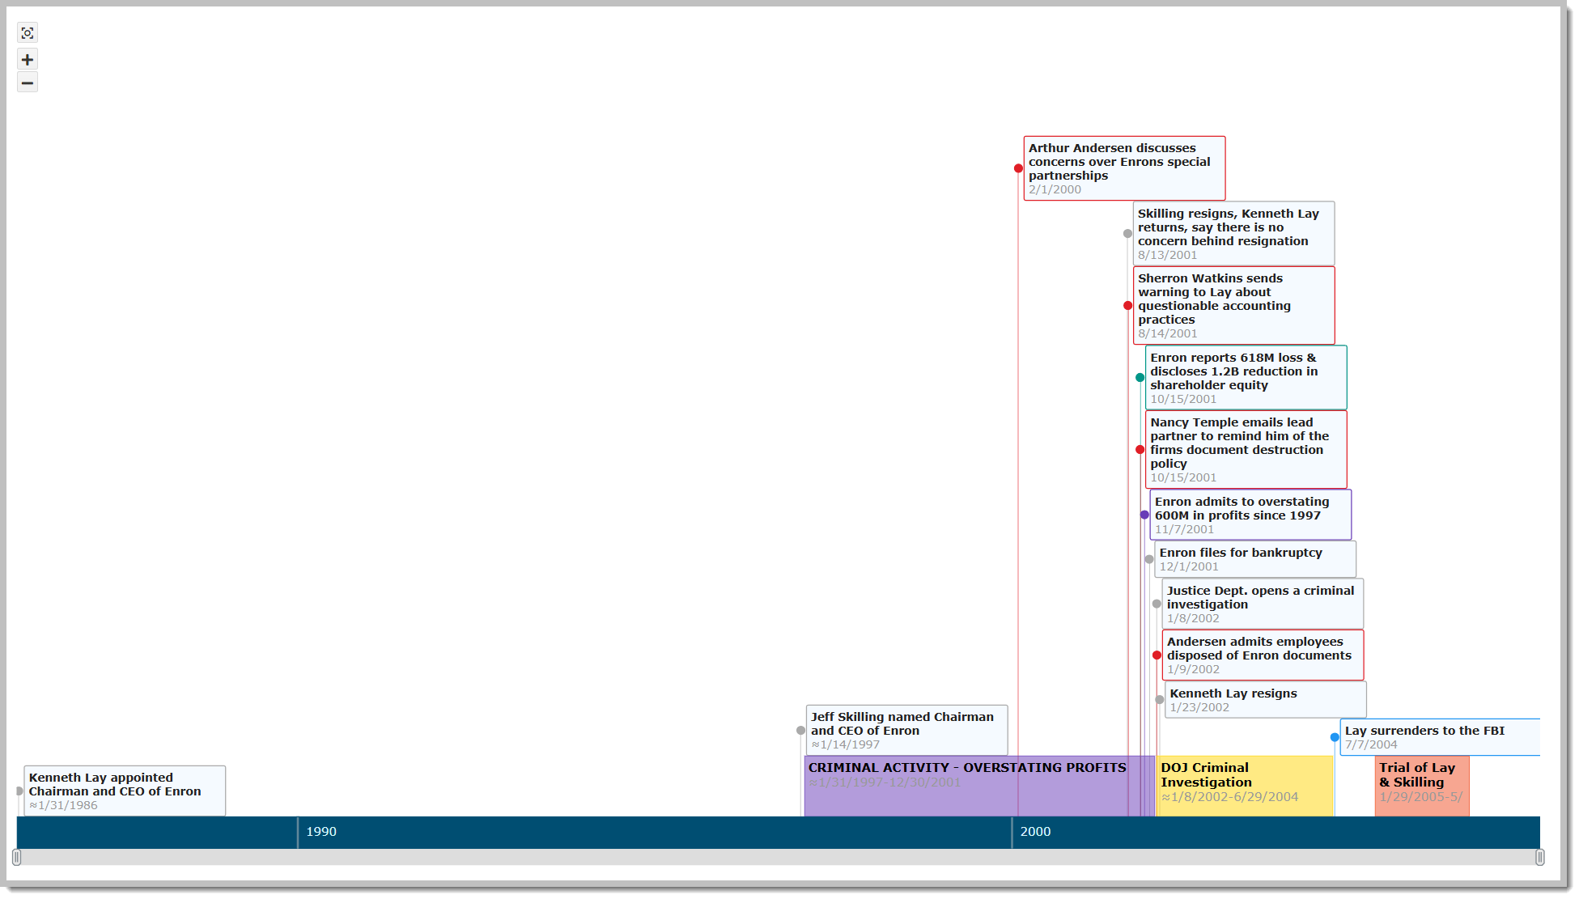The image size is (1579, 899).
Task: Click the red dot for Nancy Temple email event
Action: [1141, 450]
